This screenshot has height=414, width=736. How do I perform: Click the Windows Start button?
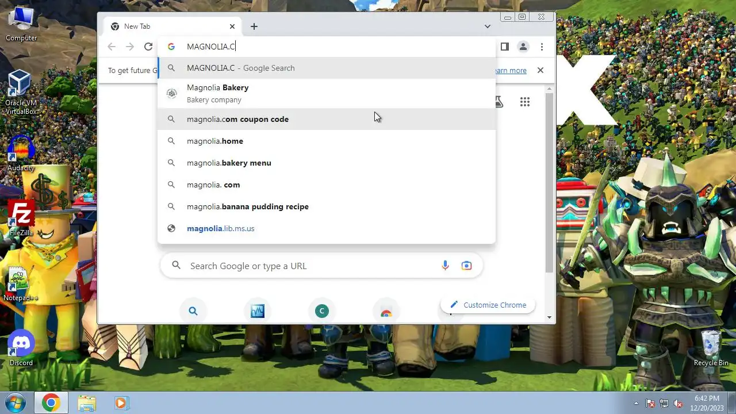(16, 402)
